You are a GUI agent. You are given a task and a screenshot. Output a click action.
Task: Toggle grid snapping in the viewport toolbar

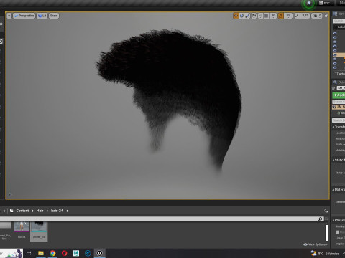click(267, 16)
